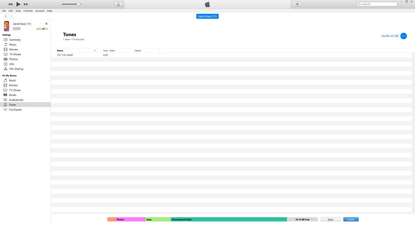Click the Jared-Base (11) device button
Screen dimensions: 415x225
pos(207,17)
